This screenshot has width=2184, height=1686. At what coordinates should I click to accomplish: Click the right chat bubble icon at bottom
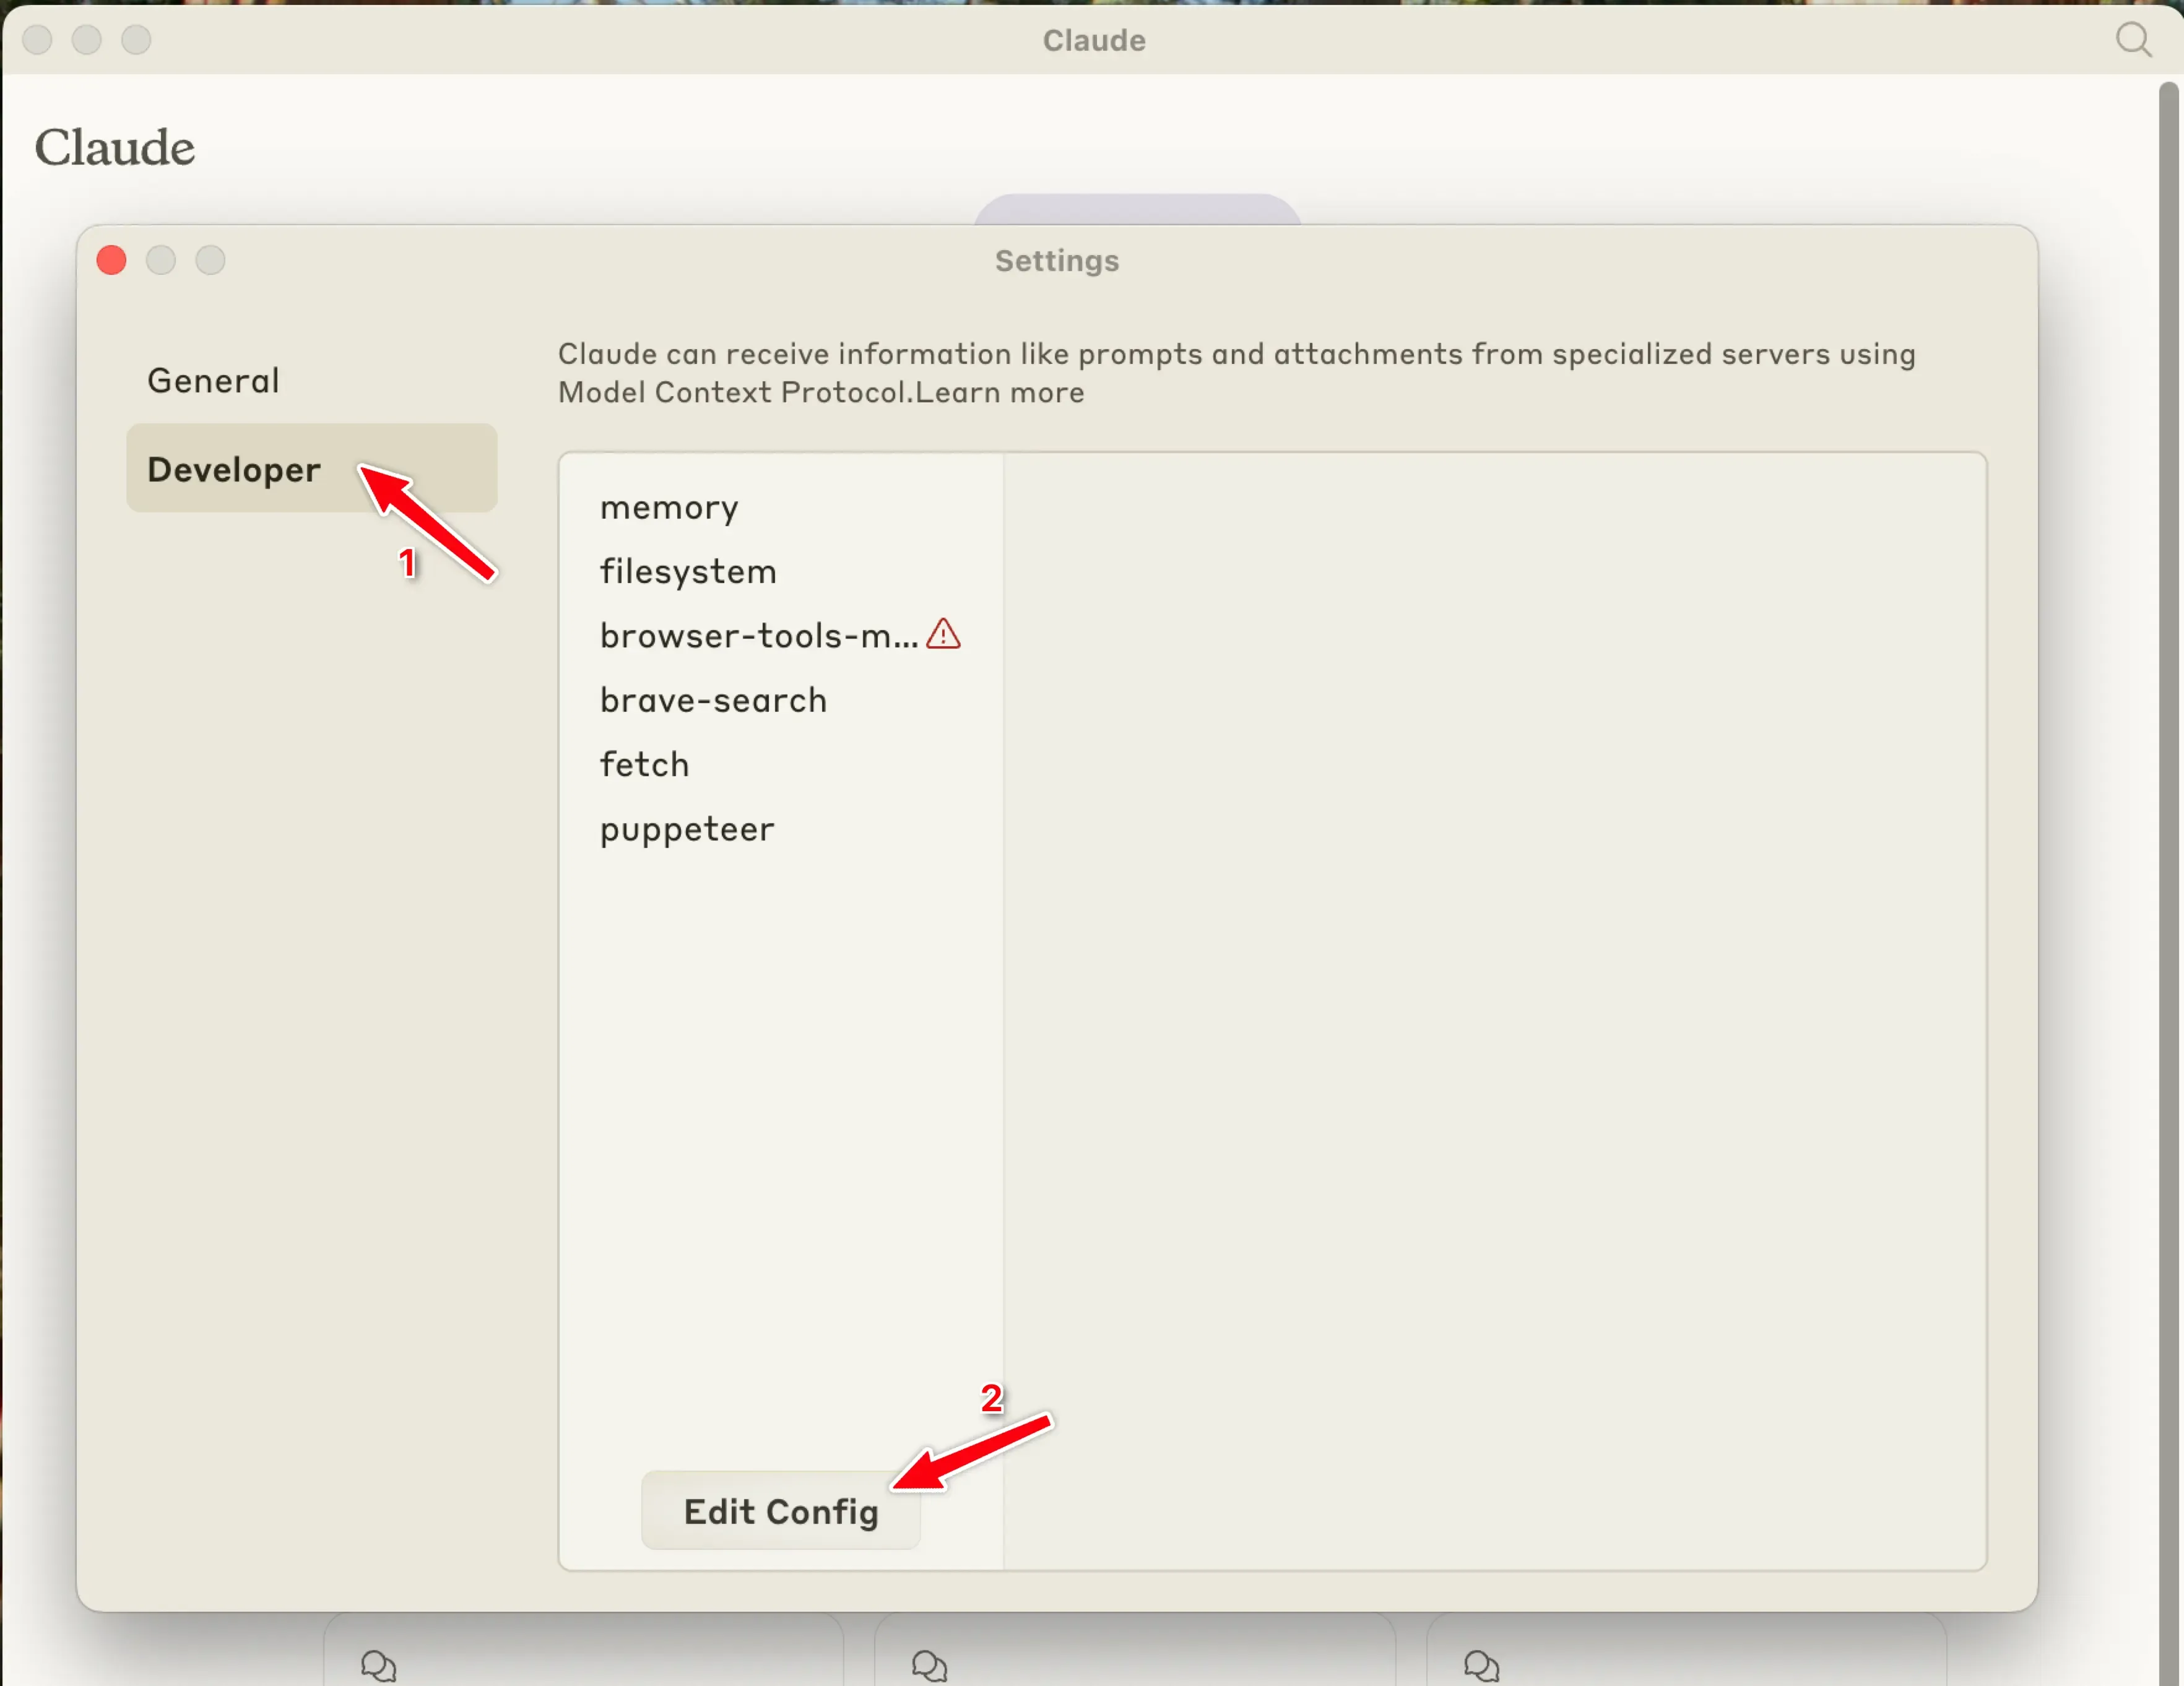[x=1481, y=1666]
